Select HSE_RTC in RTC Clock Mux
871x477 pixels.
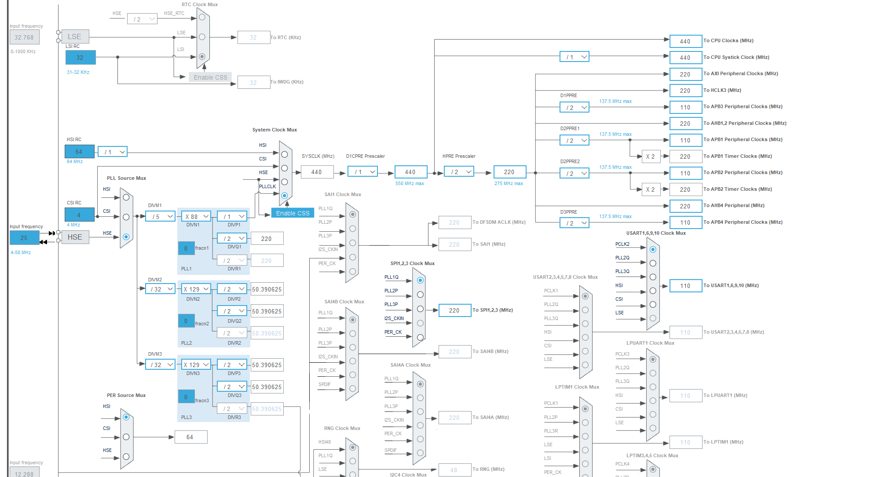(202, 17)
